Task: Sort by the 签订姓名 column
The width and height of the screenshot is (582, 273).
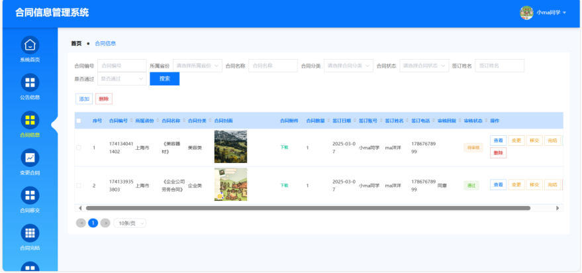Action: (x=407, y=121)
